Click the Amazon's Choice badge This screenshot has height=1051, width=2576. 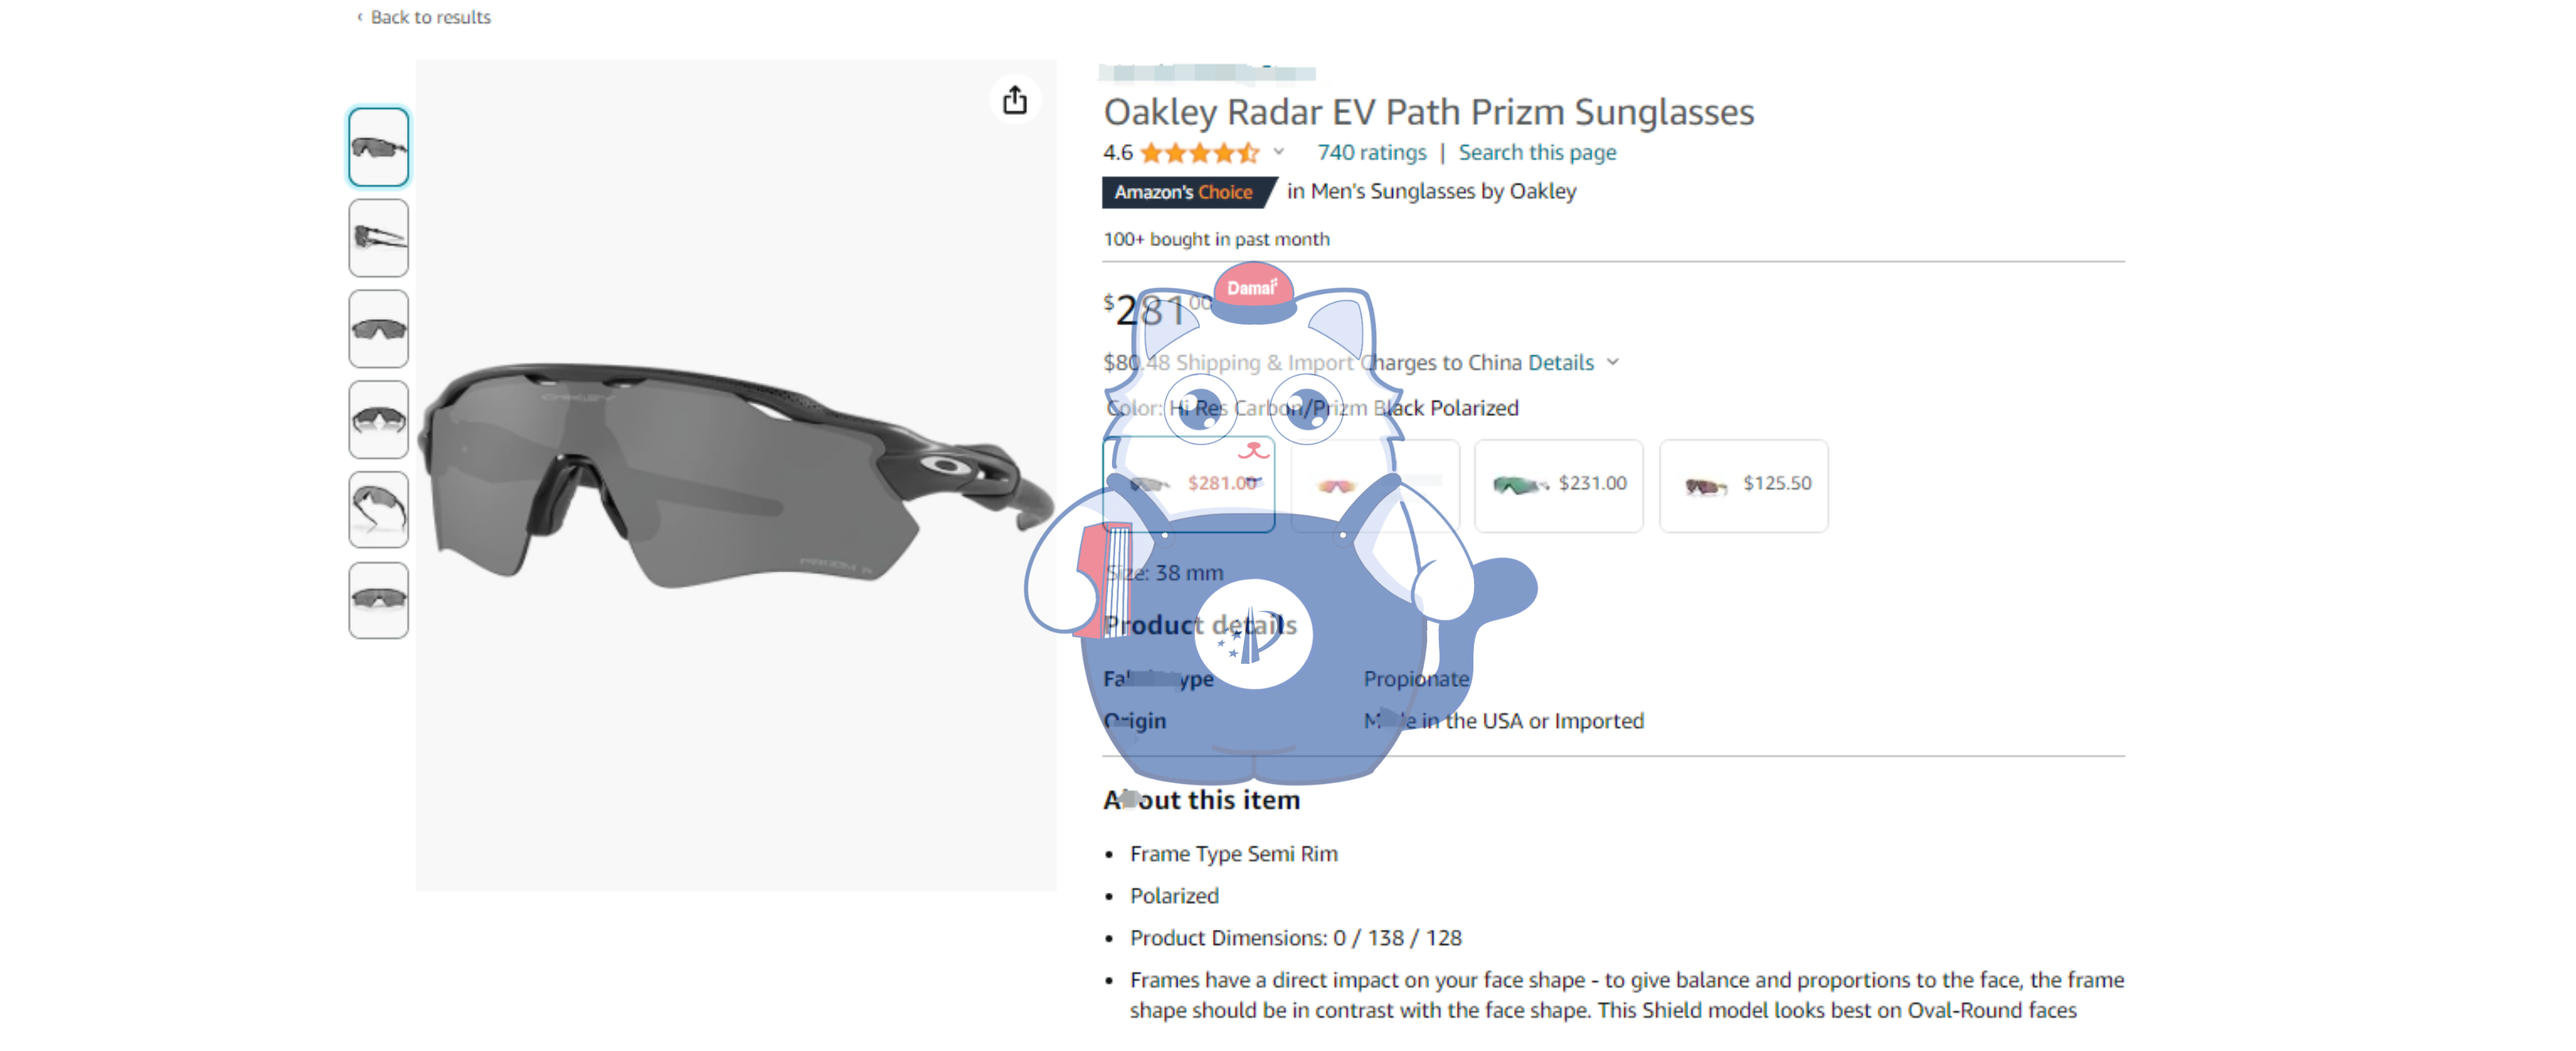pos(1184,192)
